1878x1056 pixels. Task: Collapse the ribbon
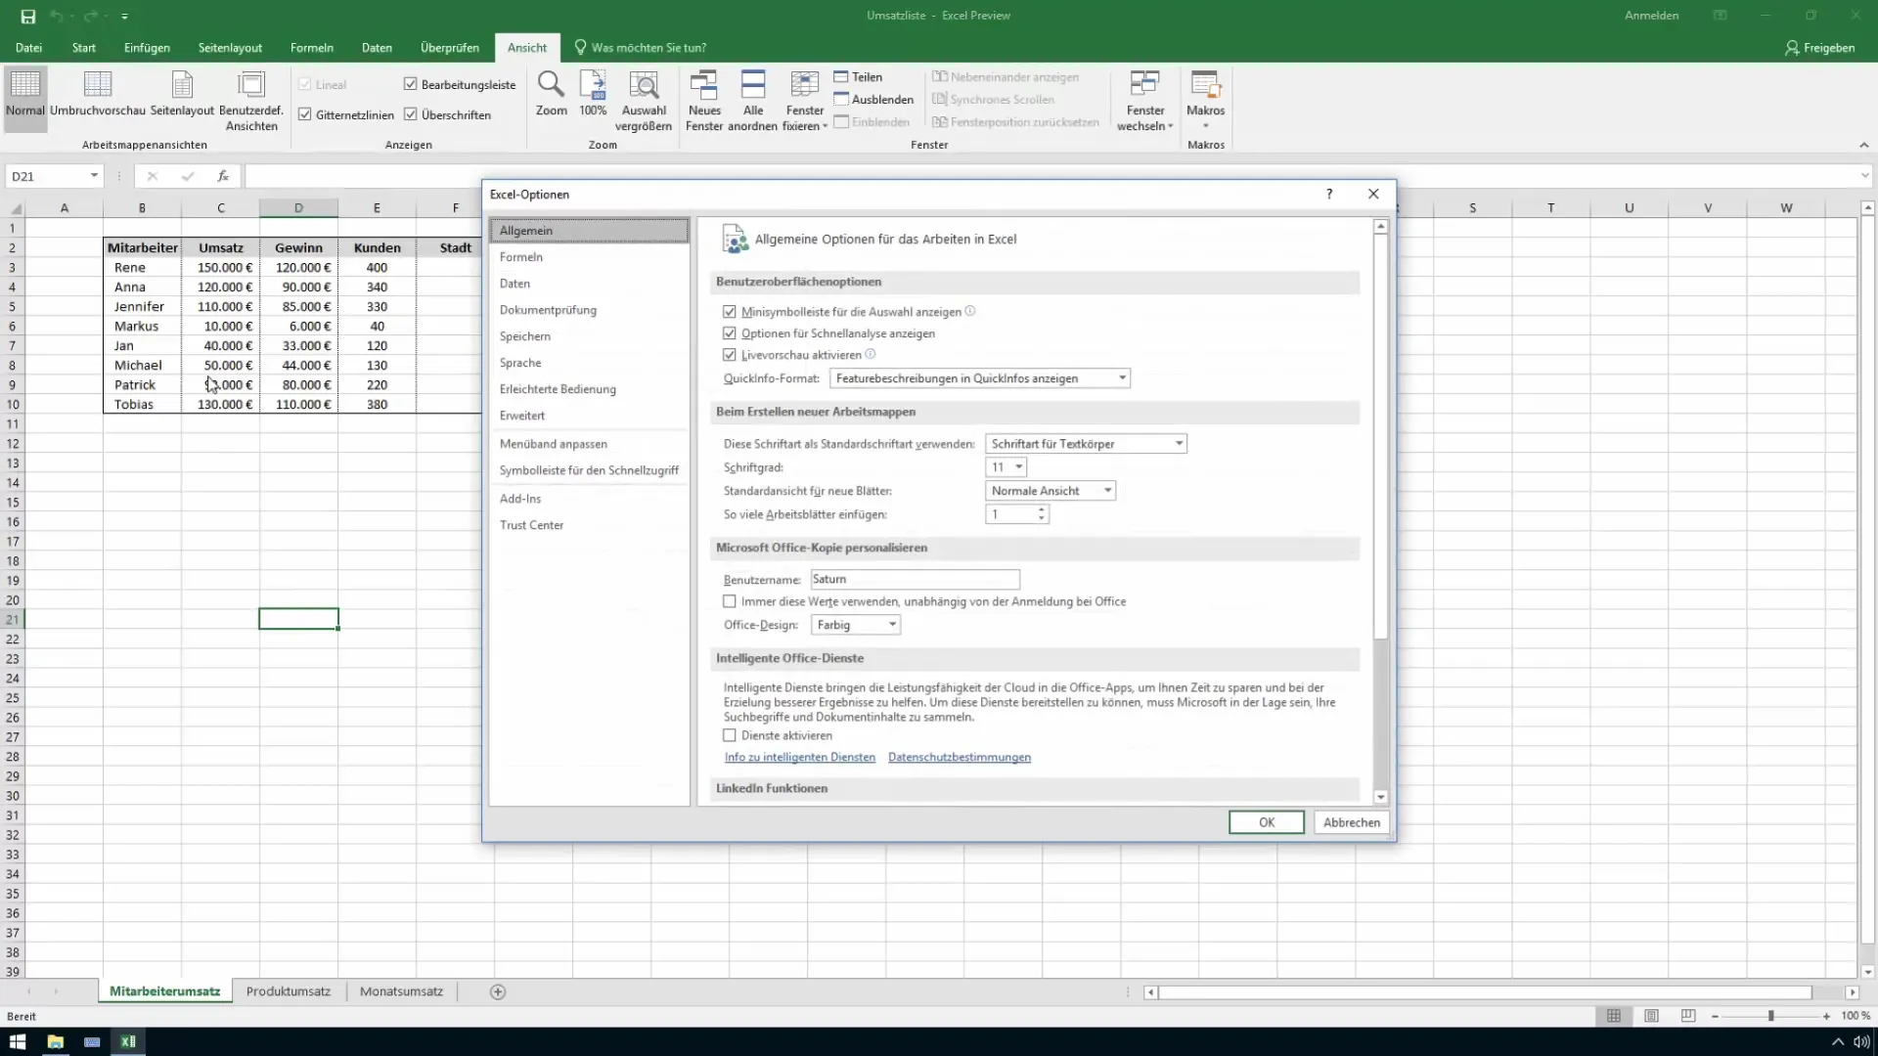[1864, 145]
